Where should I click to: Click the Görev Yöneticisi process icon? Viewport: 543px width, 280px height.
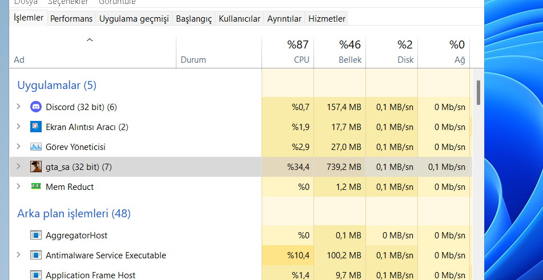click(36, 147)
